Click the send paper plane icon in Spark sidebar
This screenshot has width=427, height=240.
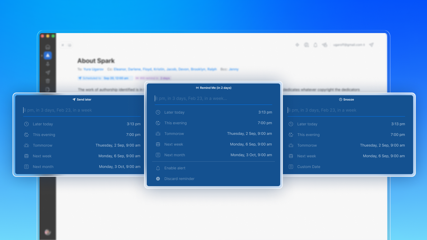48,73
